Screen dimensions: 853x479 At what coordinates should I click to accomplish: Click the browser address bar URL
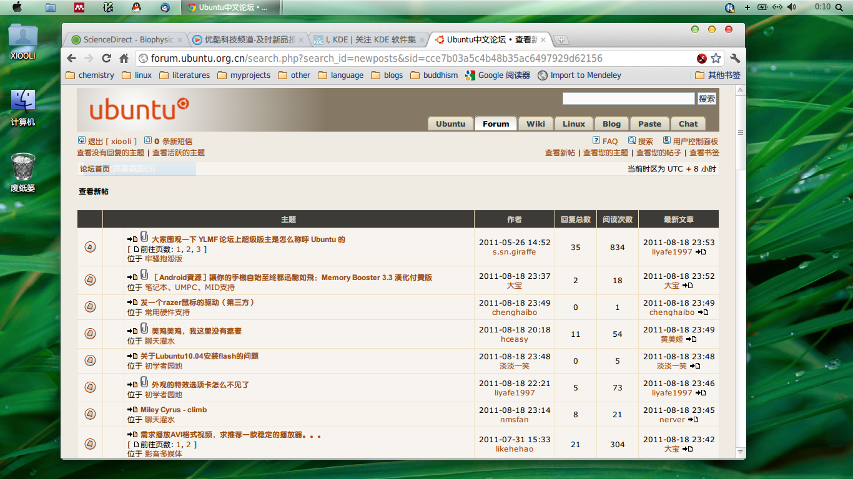377,58
